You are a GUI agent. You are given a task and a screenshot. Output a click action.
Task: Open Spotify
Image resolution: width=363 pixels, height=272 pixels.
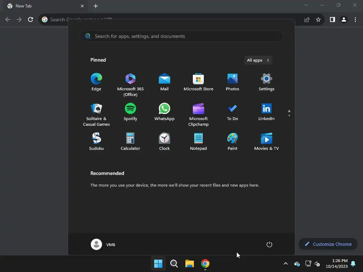click(130, 112)
